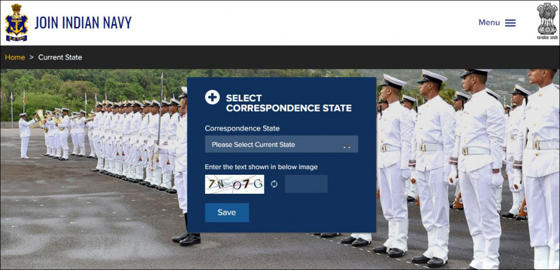Screen dimensions: 560x270
Task: Click the plus circle icon beside Select heading
Action: [212, 97]
